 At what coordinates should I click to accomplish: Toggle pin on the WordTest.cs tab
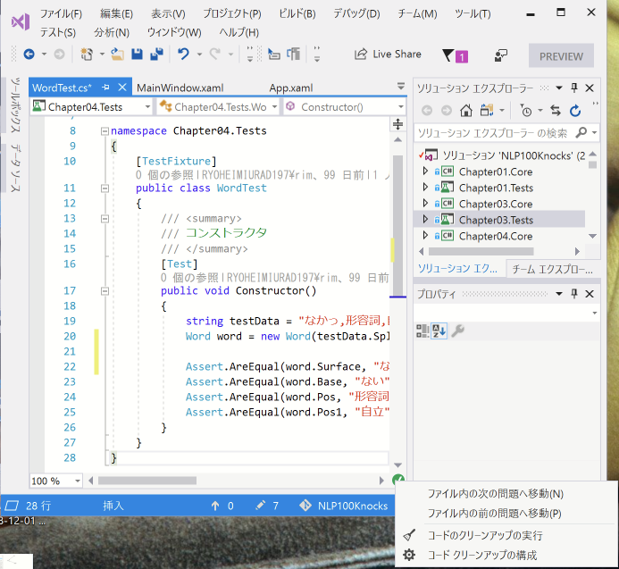coord(105,88)
